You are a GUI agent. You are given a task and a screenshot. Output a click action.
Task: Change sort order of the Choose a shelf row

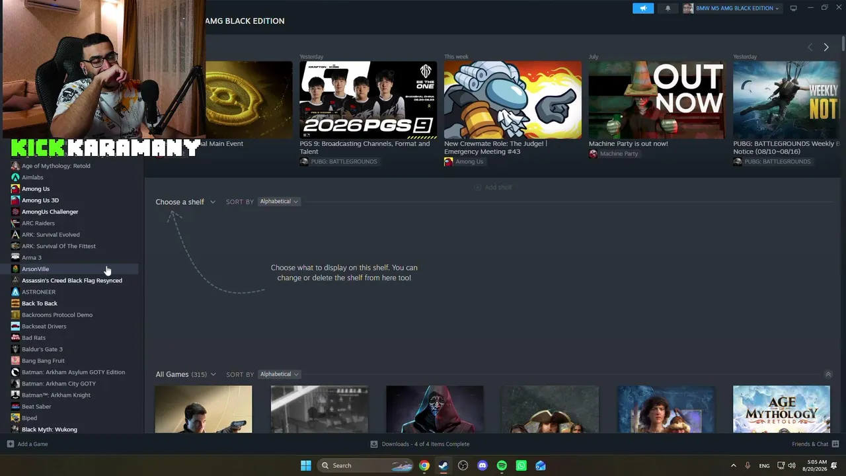click(x=279, y=202)
